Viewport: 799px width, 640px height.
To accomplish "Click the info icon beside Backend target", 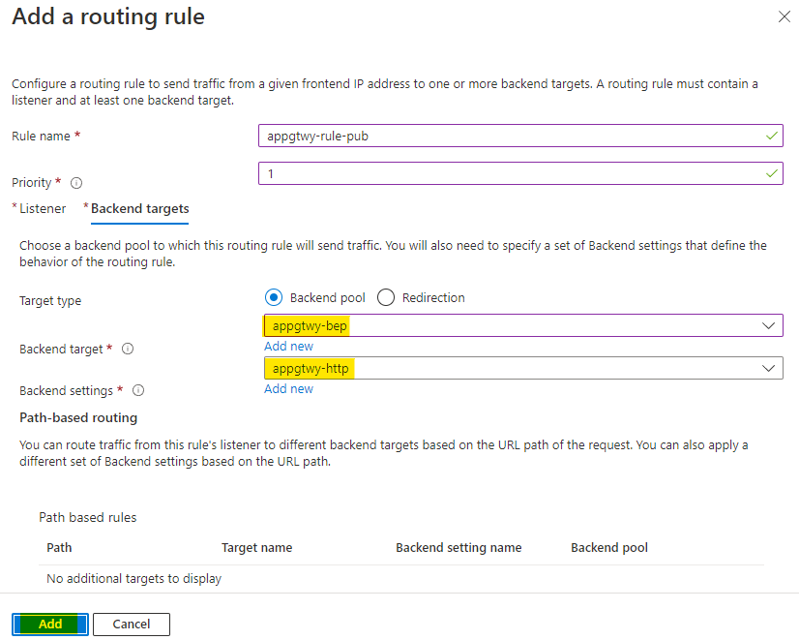I will pyautogui.click(x=128, y=349).
